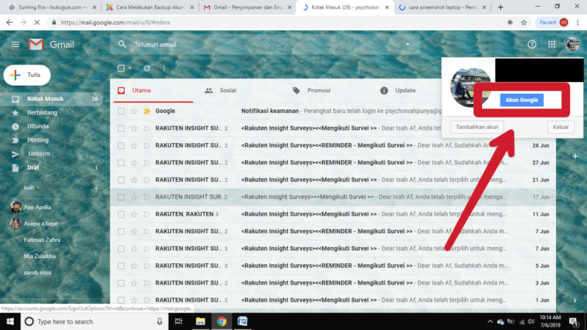Click the account avatar in Gmail header
The width and height of the screenshot is (587, 330).
point(572,45)
